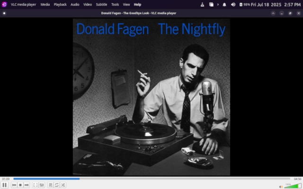Click the battery 98% indicator

[x=245, y=4]
